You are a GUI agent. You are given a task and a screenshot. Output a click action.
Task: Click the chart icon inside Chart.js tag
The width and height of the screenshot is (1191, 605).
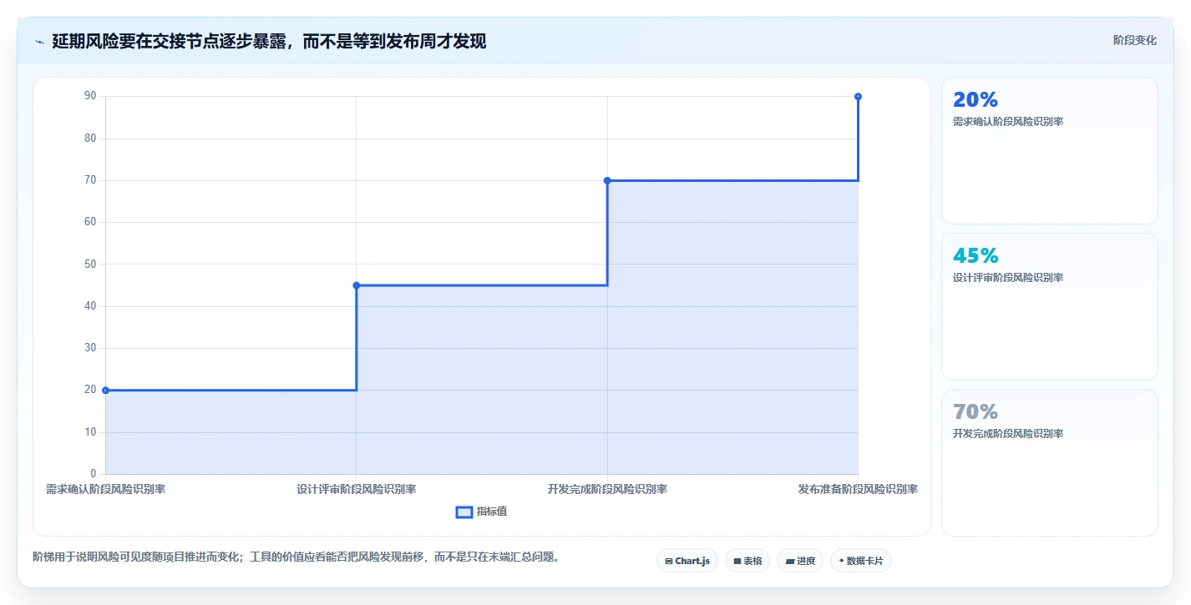[669, 562]
